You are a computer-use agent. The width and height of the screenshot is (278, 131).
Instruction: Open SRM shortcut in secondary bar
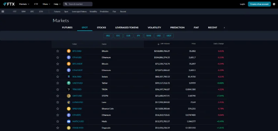click(x=23, y=11)
